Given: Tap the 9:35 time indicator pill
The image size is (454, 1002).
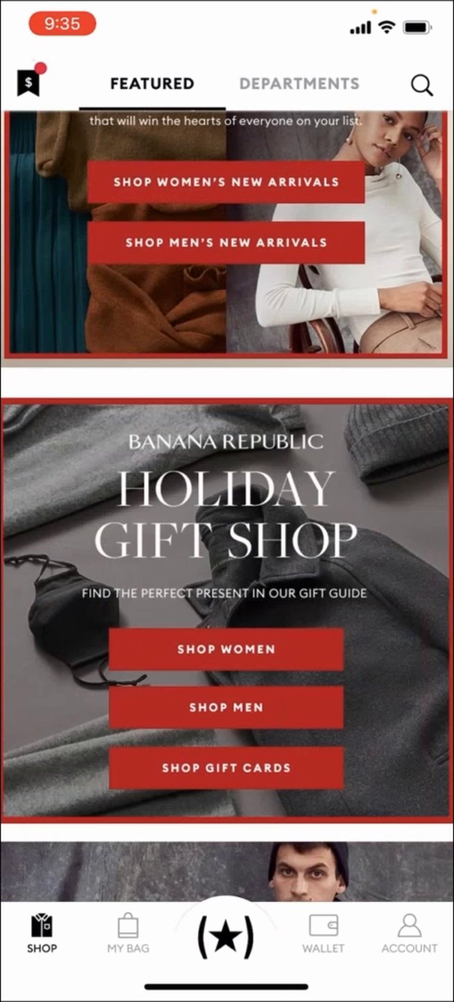Looking at the screenshot, I should pos(62,24).
